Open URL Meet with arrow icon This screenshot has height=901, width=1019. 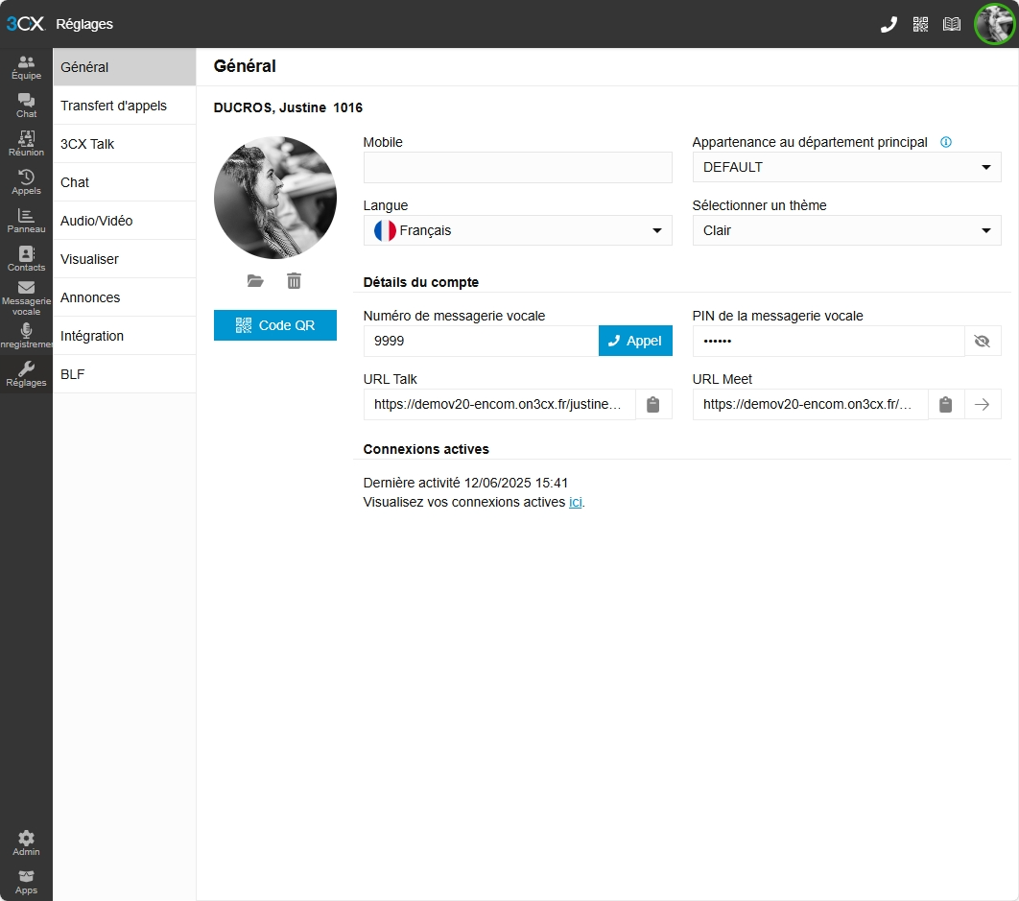point(982,404)
